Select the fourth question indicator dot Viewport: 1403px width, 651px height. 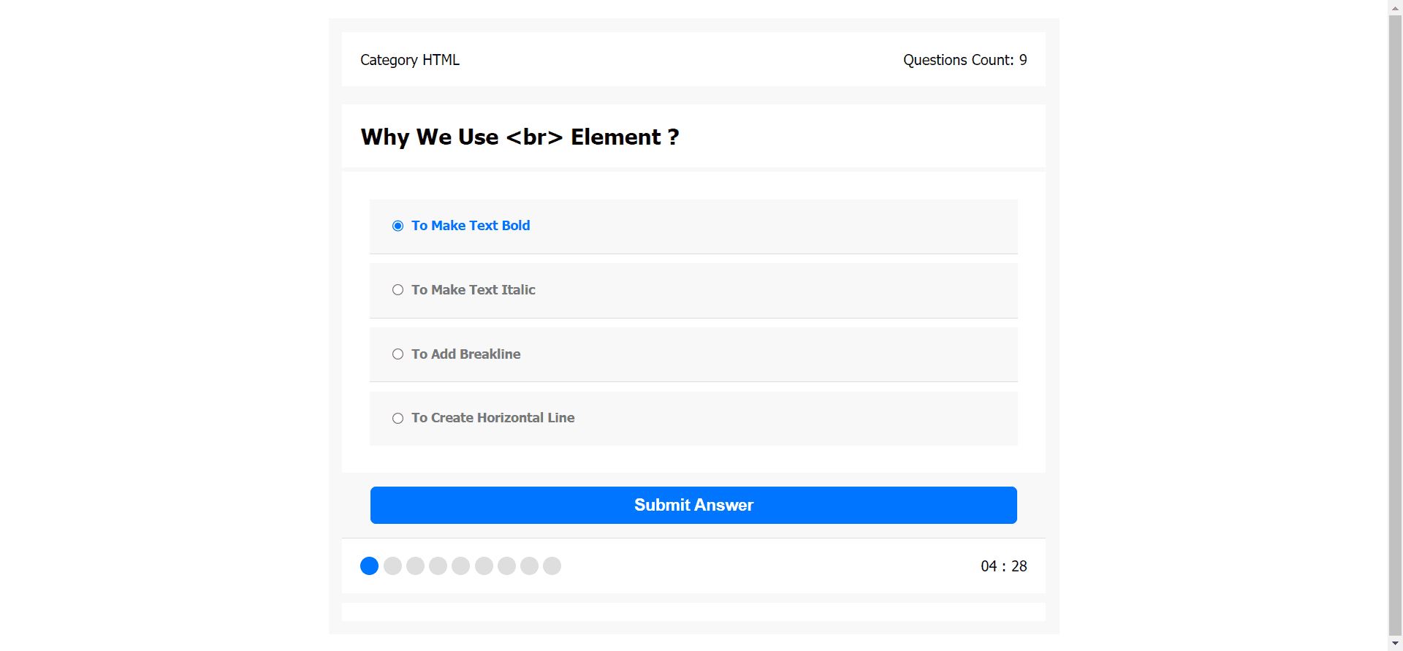coord(438,566)
